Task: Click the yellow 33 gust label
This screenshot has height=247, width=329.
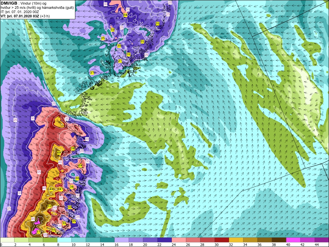Action: point(70,207)
